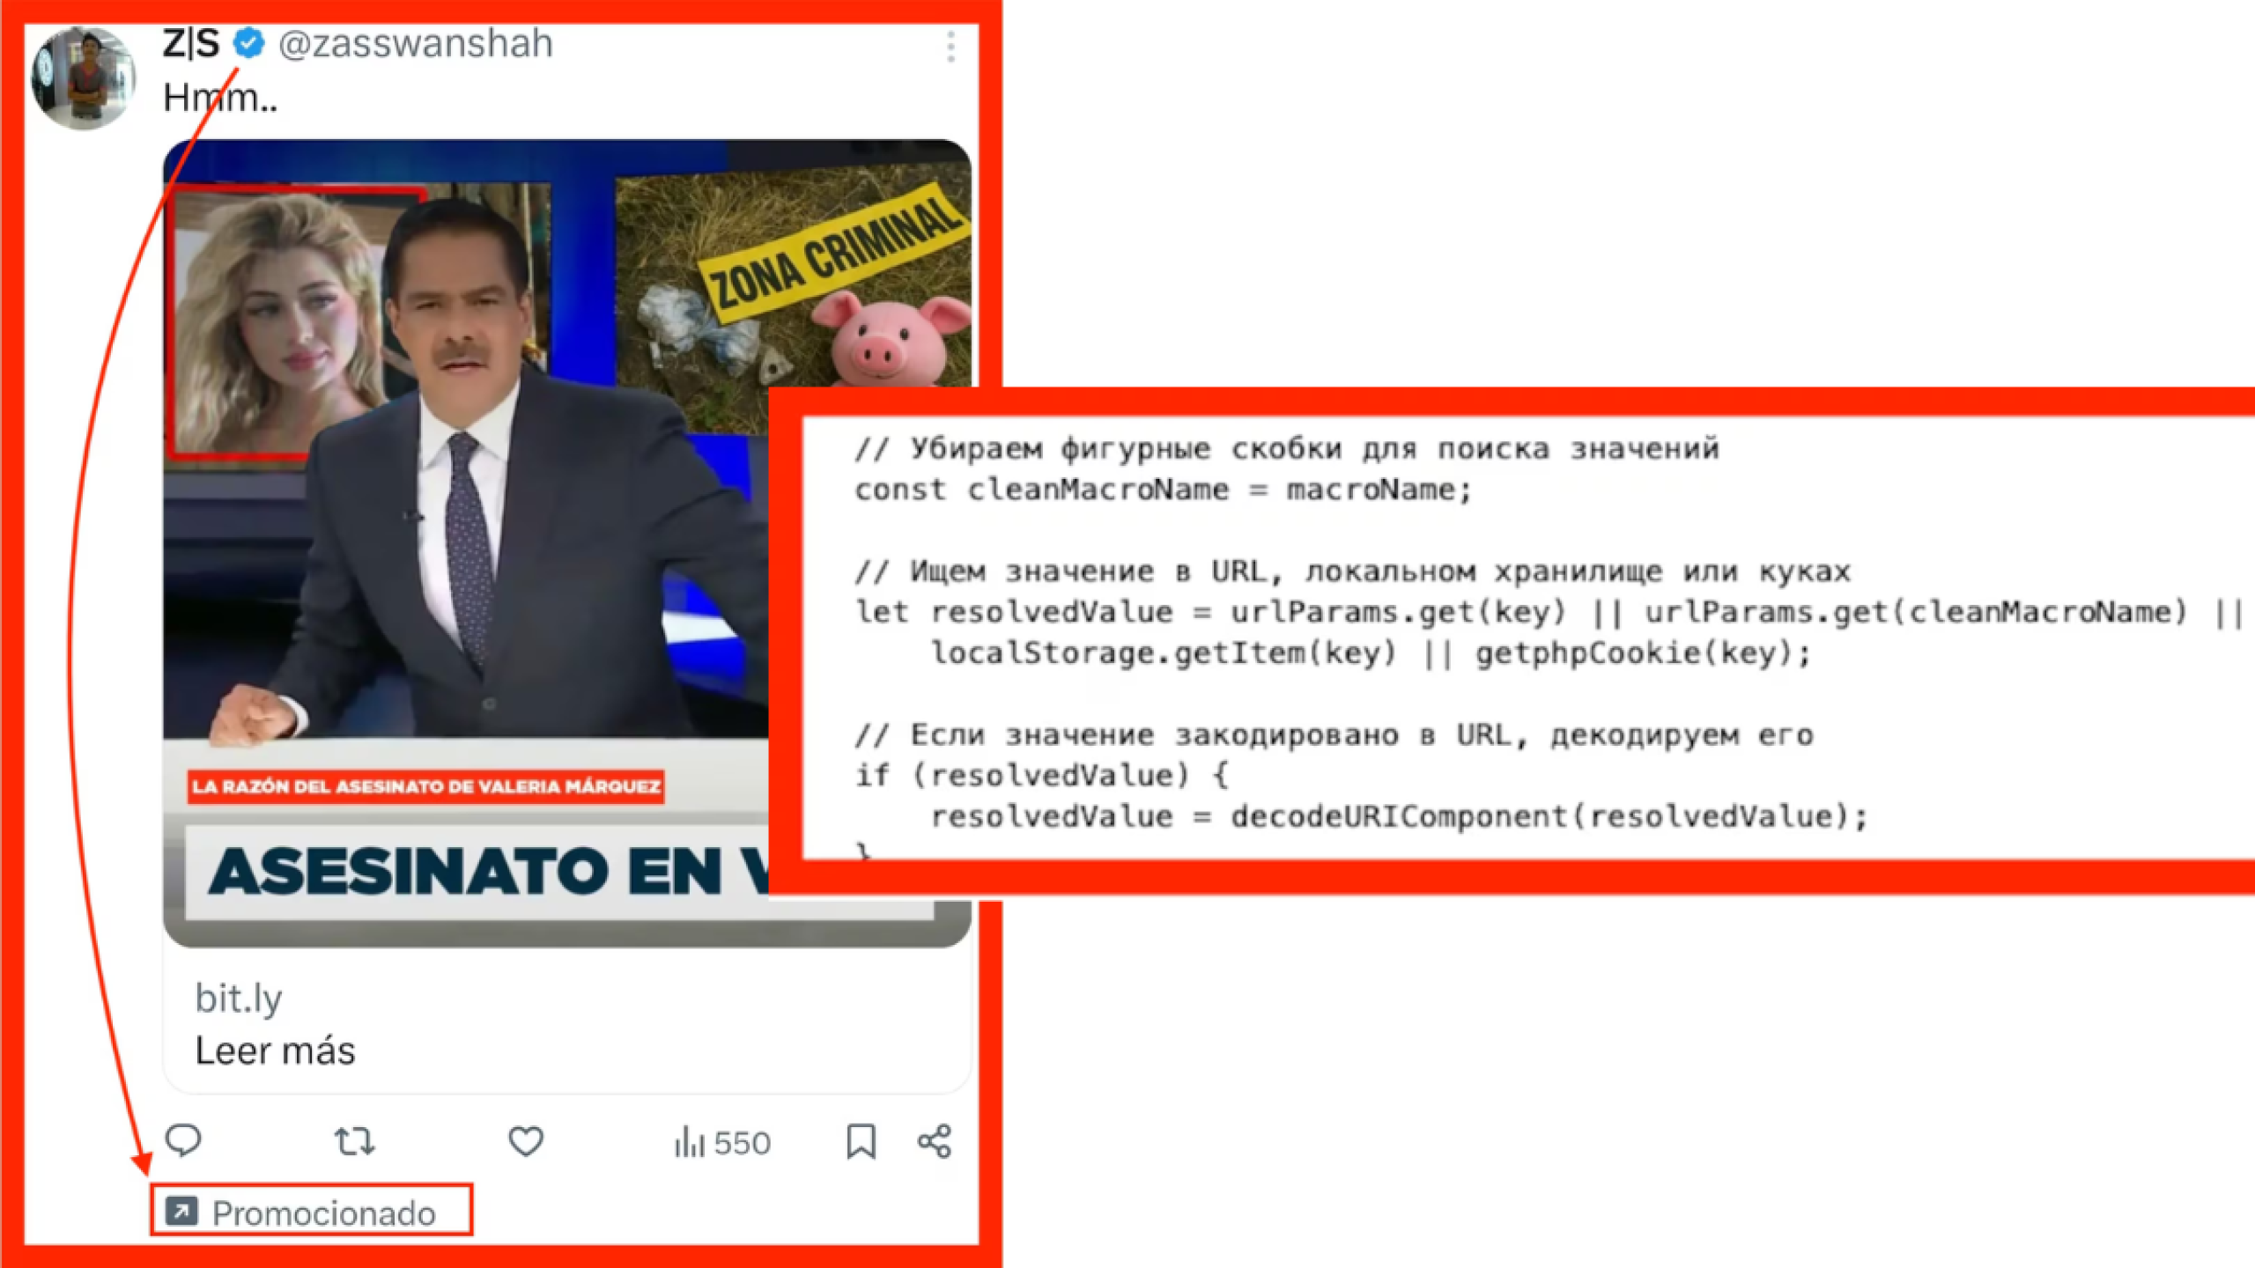Like the tweet with heart icon
The width and height of the screenshot is (2255, 1268).
point(526,1141)
